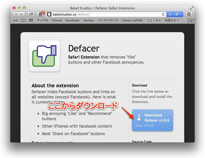
Task: Click the extension icon with the red badge
Action: 40,14
